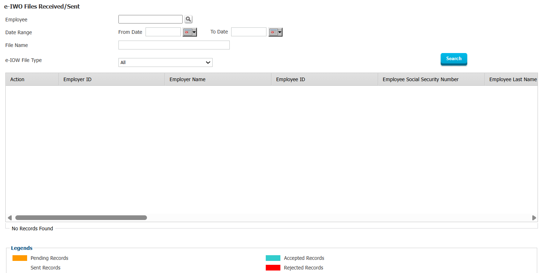Click the horizontal scrollbar thumb

(81, 217)
